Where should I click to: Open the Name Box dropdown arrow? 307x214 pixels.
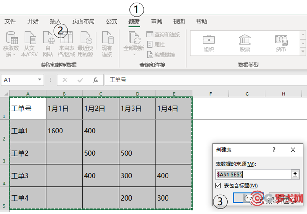[x=39, y=80]
